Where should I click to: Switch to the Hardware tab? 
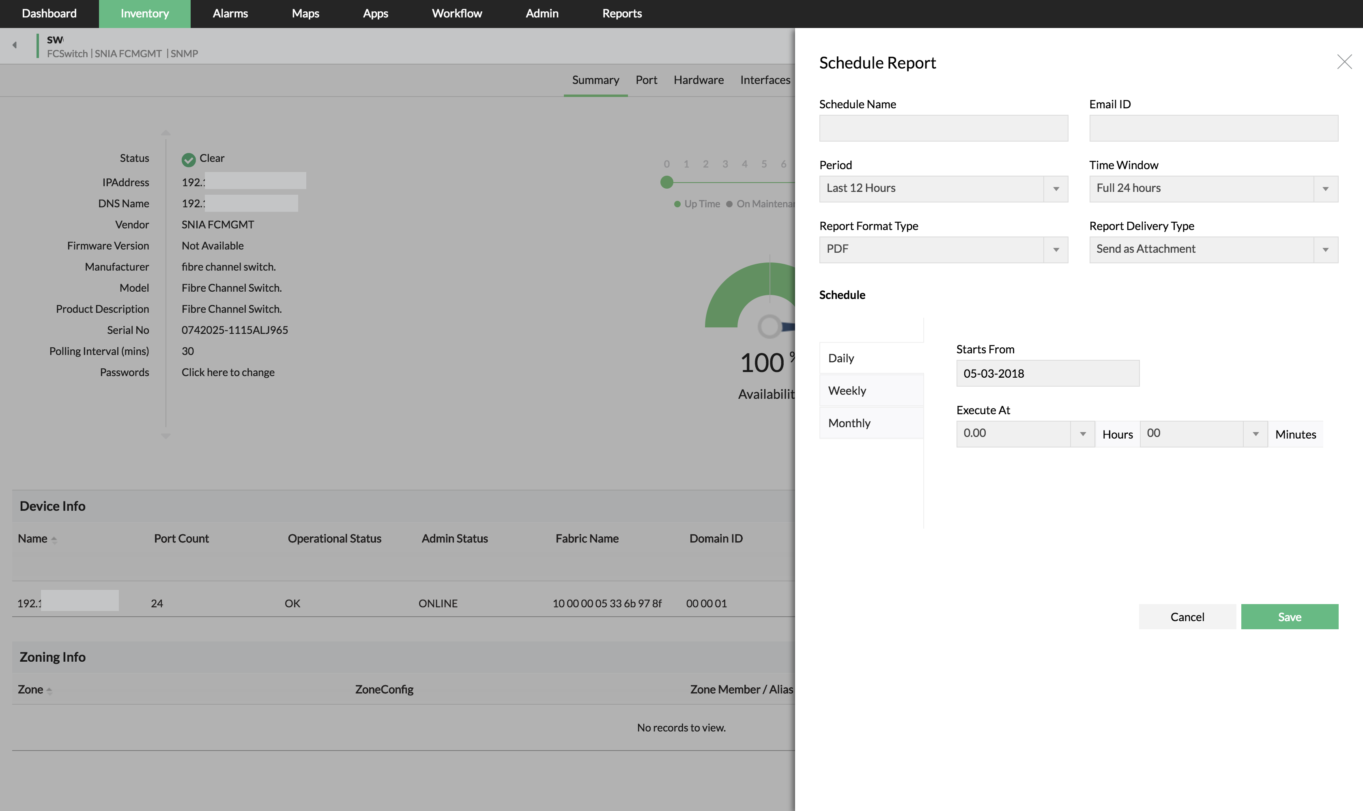coord(698,80)
